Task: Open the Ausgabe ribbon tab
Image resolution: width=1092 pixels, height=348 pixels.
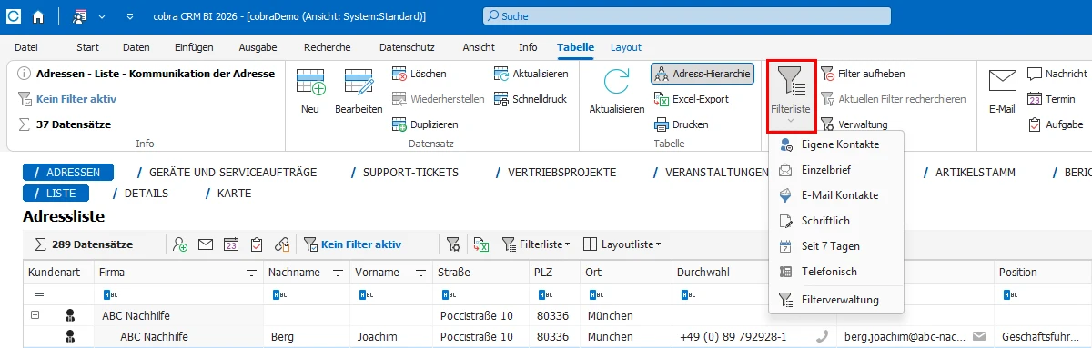Action: (x=258, y=47)
